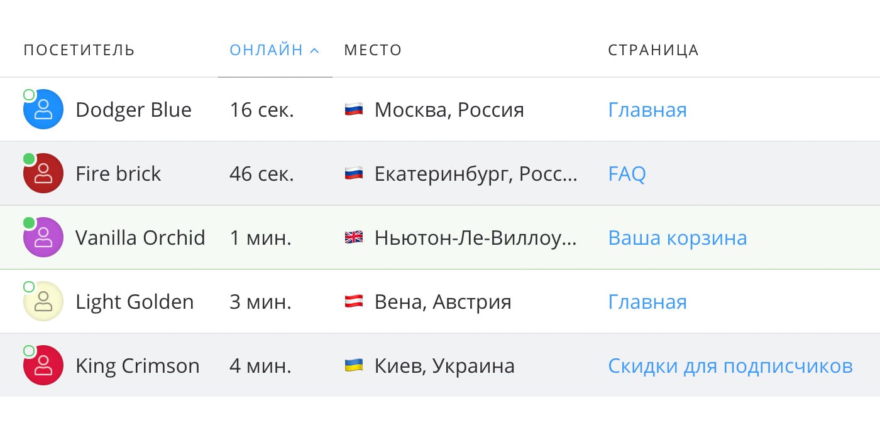Click the Ukraine flag beside Киев
This screenshot has height=428, width=880.
[x=354, y=365]
